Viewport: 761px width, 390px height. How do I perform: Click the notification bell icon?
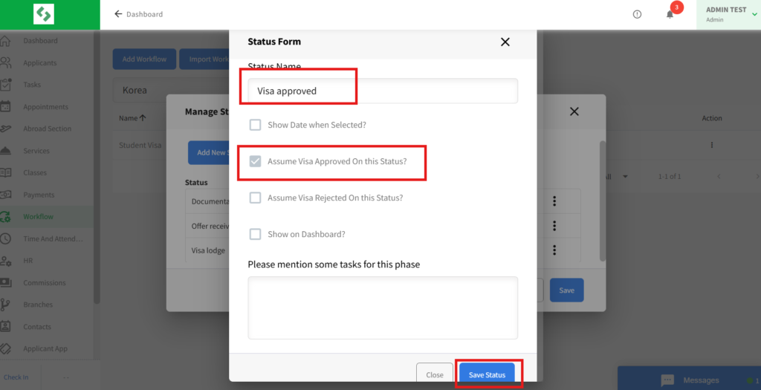click(x=670, y=14)
